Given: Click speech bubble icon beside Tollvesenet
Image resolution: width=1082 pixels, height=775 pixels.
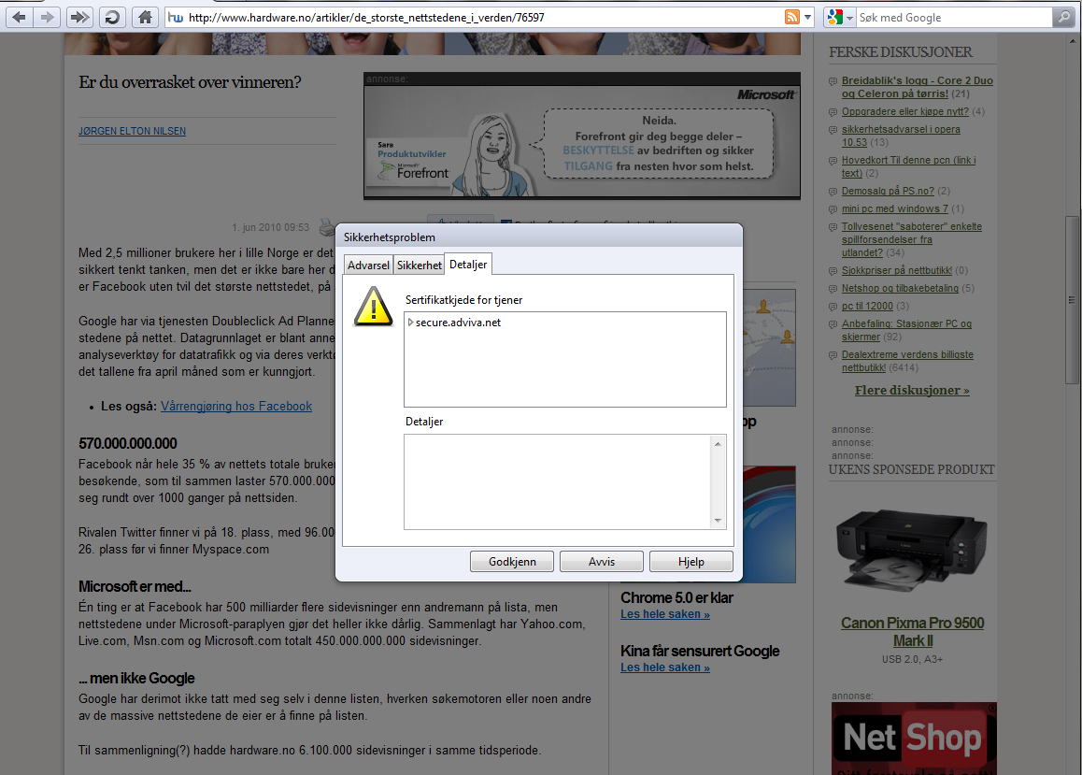Looking at the screenshot, I should [x=833, y=228].
